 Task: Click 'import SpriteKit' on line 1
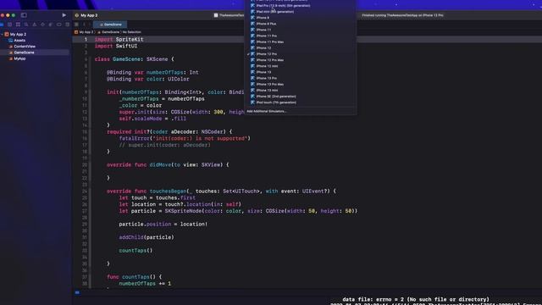[119, 40]
